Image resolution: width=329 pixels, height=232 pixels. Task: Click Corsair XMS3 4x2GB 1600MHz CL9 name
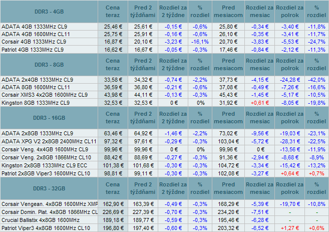click(45, 95)
